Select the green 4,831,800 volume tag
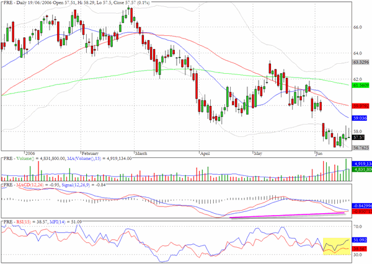The width and height of the screenshot is (372, 264). [362, 169]
